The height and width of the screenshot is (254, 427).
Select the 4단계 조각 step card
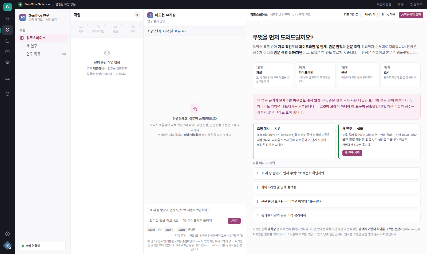400,75
